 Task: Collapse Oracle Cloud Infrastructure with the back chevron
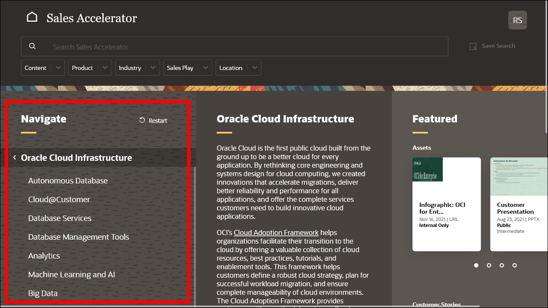tap(14, 157)
